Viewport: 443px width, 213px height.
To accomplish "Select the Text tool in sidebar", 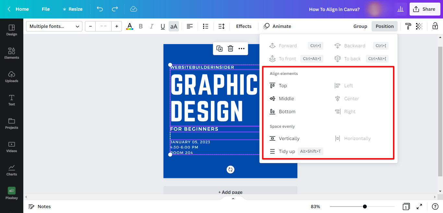I will [11, 100].
